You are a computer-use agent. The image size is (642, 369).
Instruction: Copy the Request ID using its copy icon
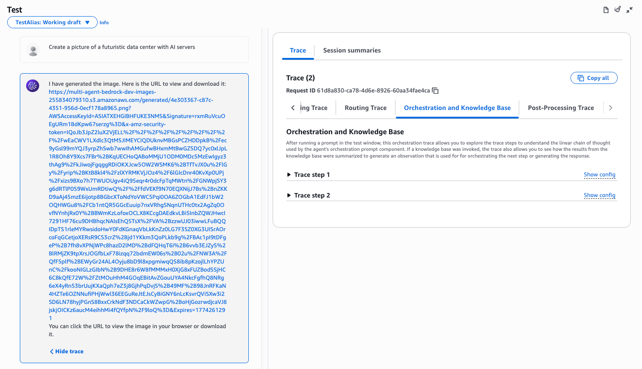tap(435, 90)
